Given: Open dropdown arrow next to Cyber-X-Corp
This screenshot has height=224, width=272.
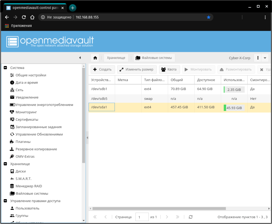Looking at the screenshot, I should [x=265, y=58].
